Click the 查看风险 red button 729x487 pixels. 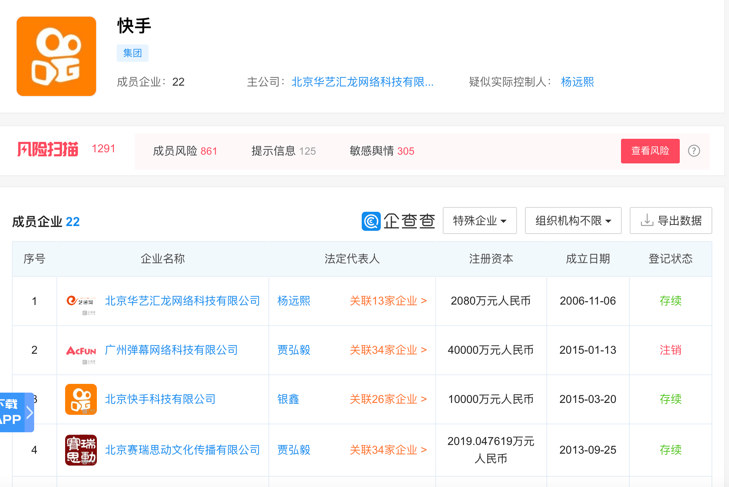click(x=650, y=151)
